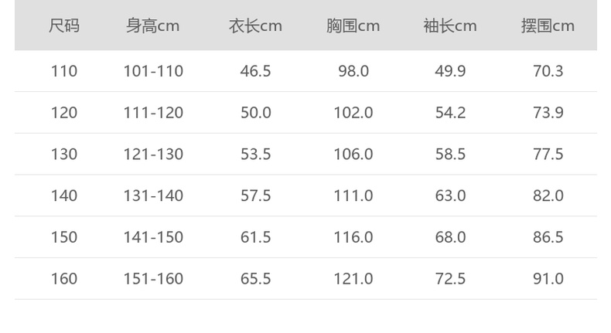Select size 150 row label
The width and height of the screenshot is (611, 333).
point(64,237)
